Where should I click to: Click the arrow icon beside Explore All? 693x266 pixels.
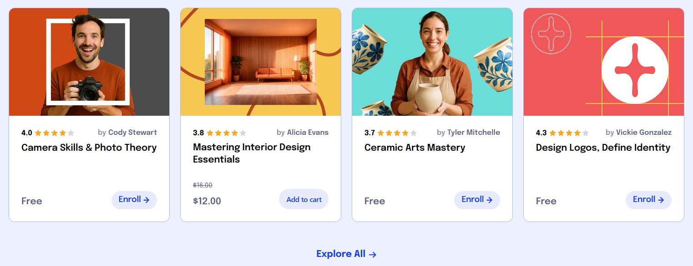click(373, 255)
